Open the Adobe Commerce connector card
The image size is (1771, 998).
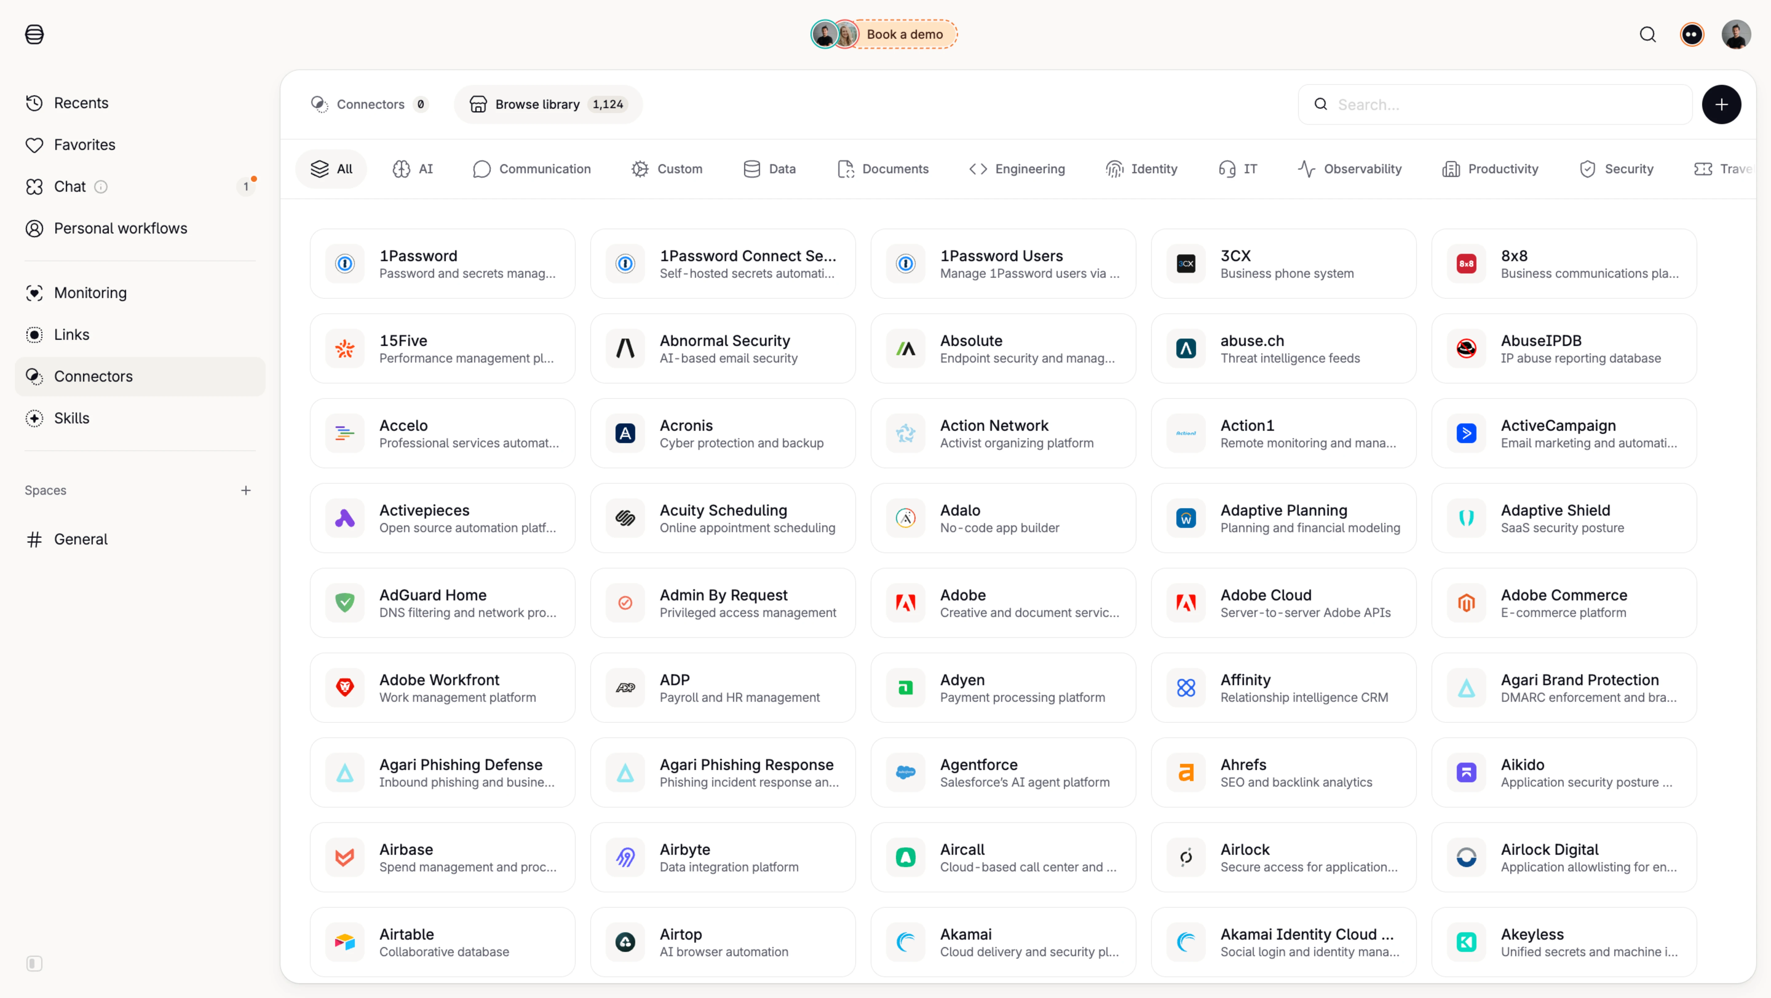(1563, 603)
